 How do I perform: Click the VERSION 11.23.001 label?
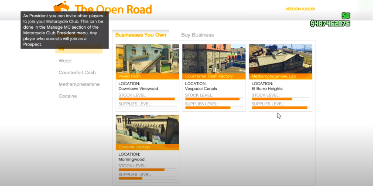300,9
